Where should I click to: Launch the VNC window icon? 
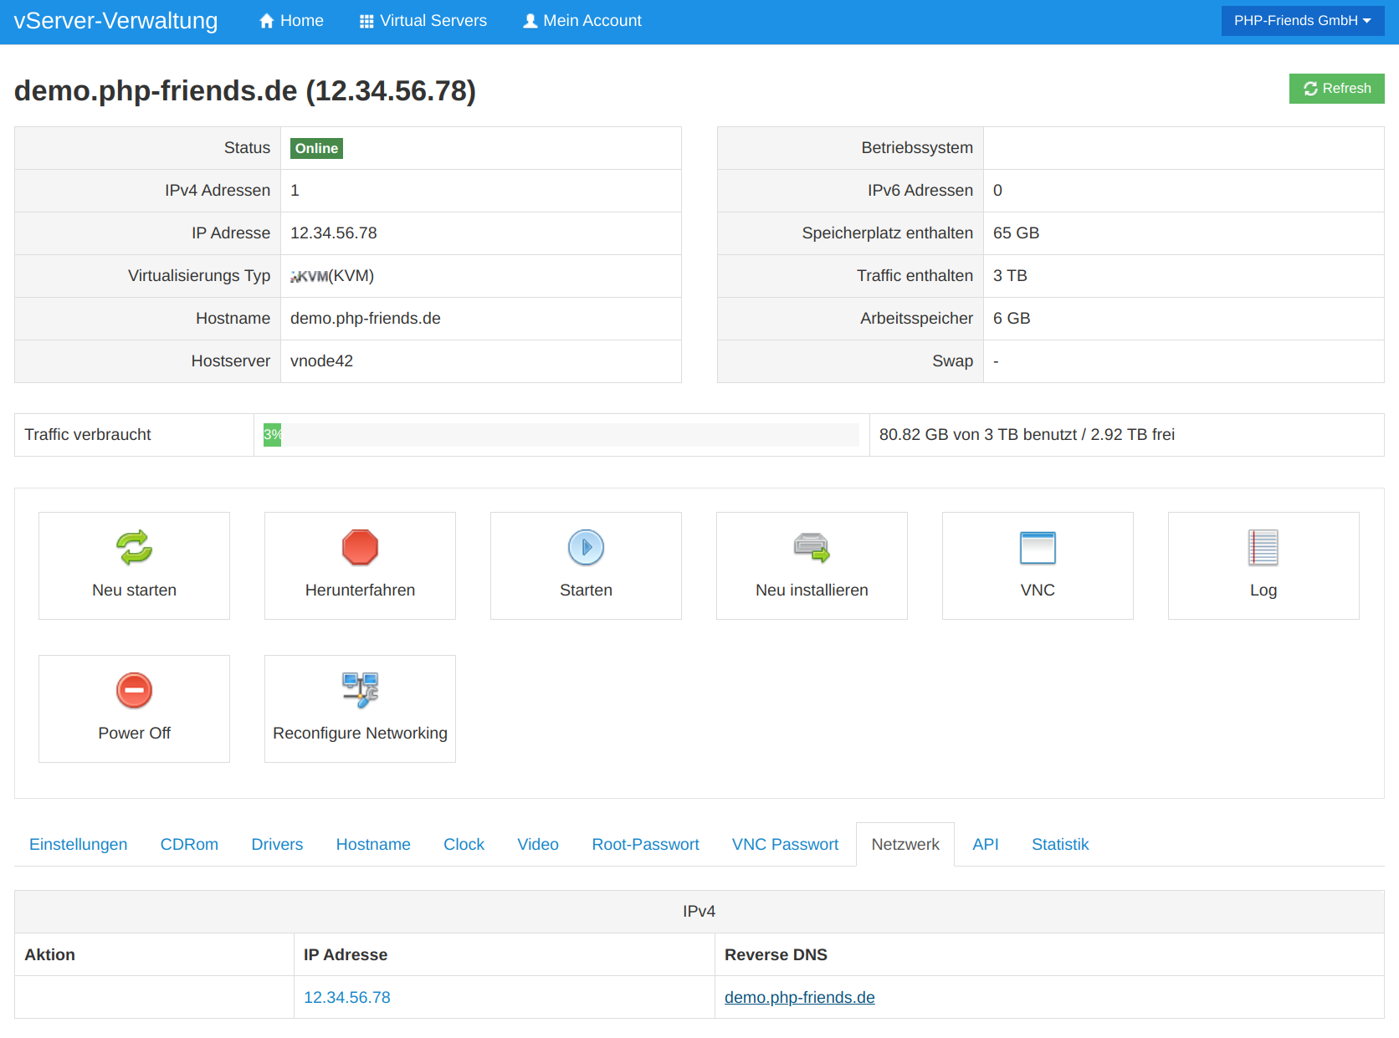tap(1038, 548)
